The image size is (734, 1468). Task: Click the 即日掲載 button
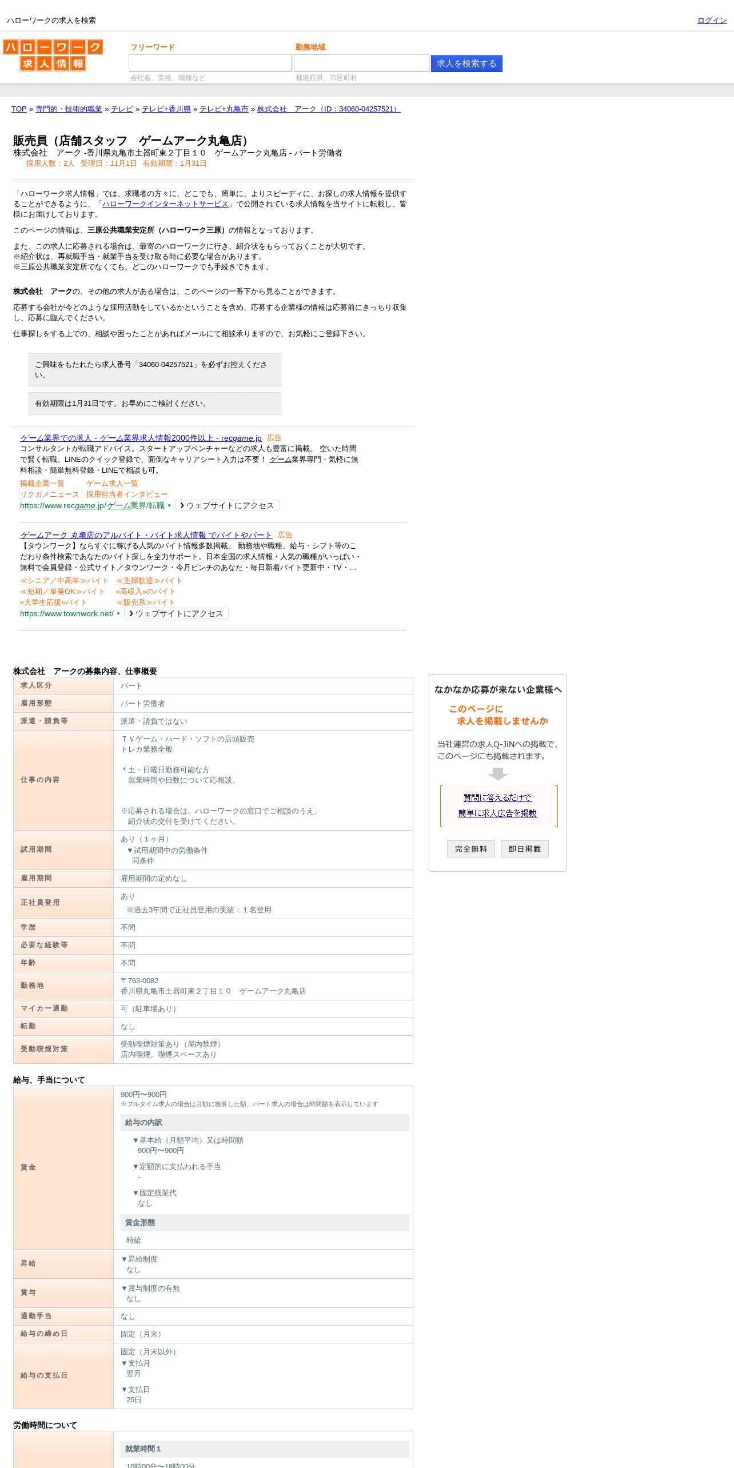525,849
